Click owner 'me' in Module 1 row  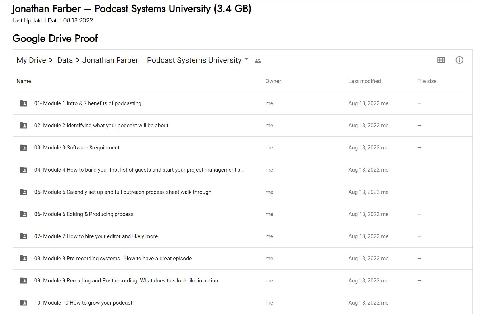click(x=269, y=103)
